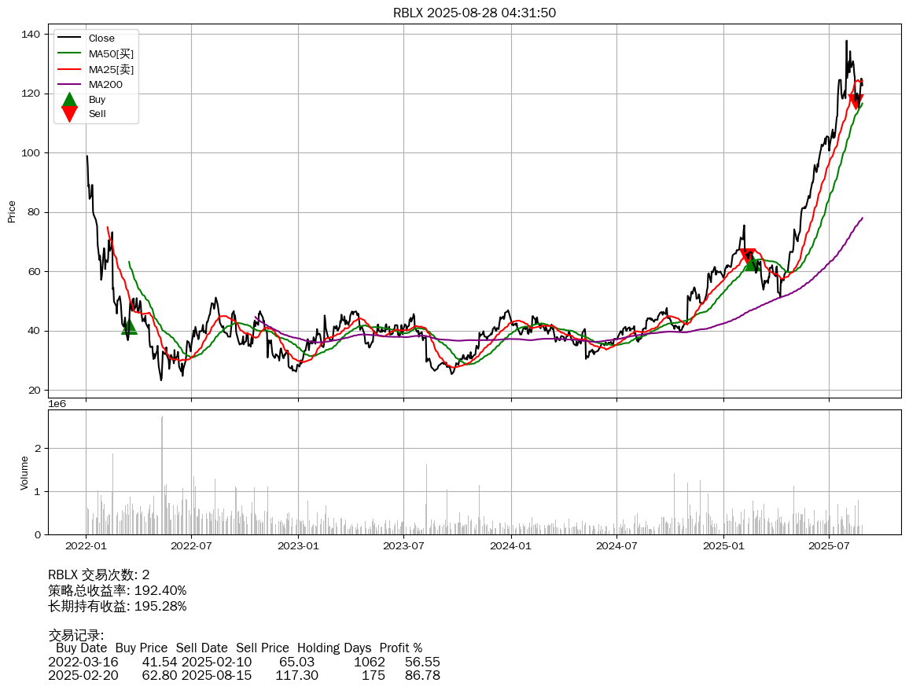The width and height of the screenshot is (909, 690).
Task: Click the MA50[买] legend label
Action: tap(111, 54)
